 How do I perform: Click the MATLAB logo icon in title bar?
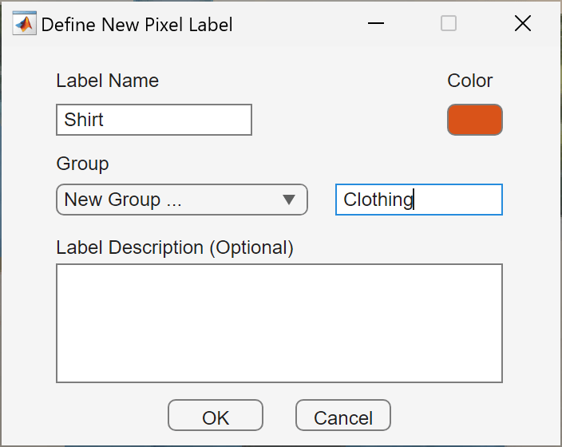click(x=24, y=24)
